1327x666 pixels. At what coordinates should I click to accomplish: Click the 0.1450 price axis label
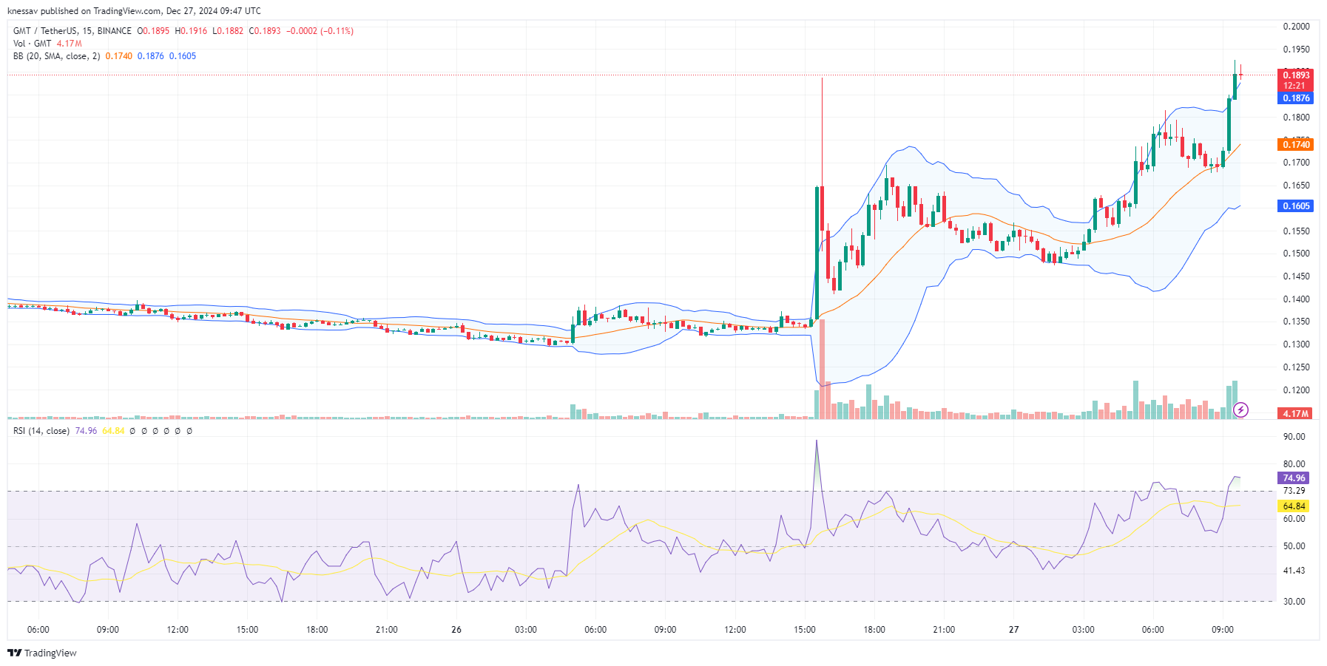(1296, 276)
